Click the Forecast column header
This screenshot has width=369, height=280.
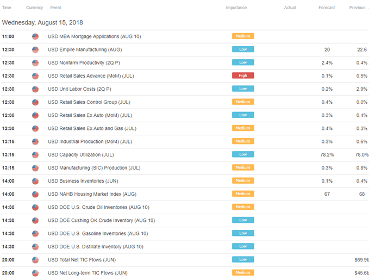(327, 8)
